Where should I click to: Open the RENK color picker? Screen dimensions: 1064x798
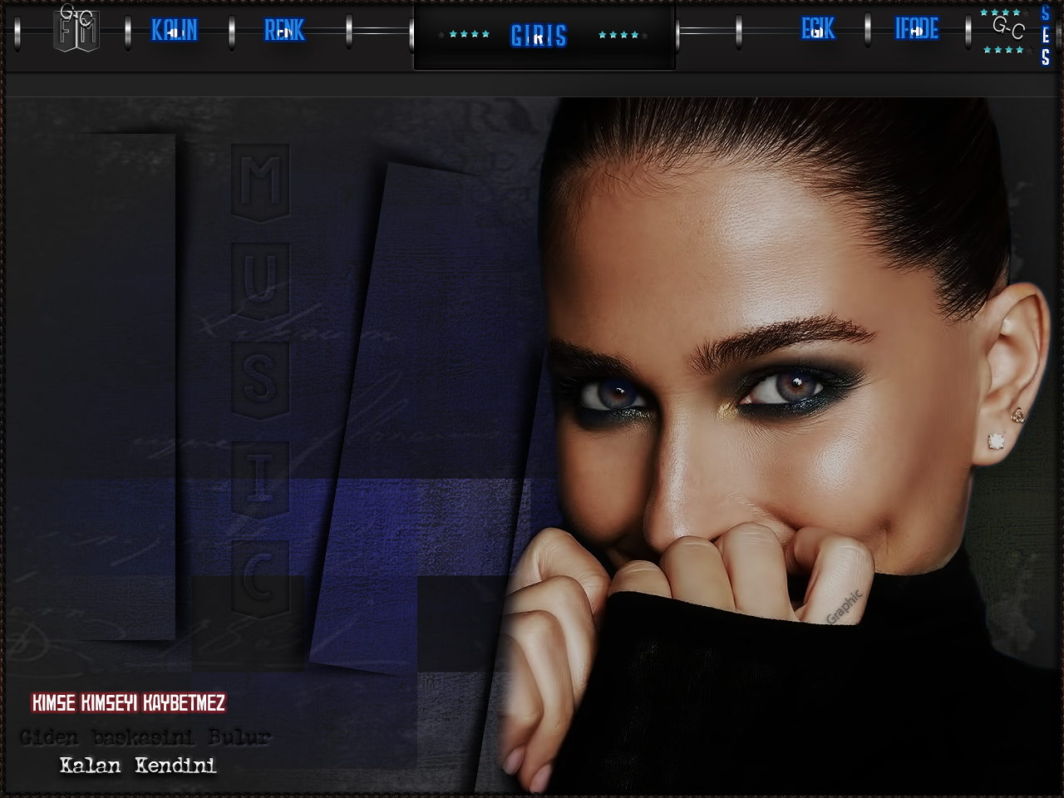[284, 31]
